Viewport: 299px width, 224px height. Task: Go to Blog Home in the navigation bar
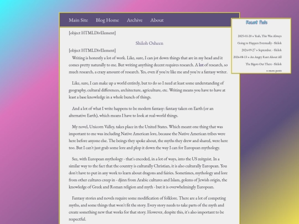coord(107,20)
